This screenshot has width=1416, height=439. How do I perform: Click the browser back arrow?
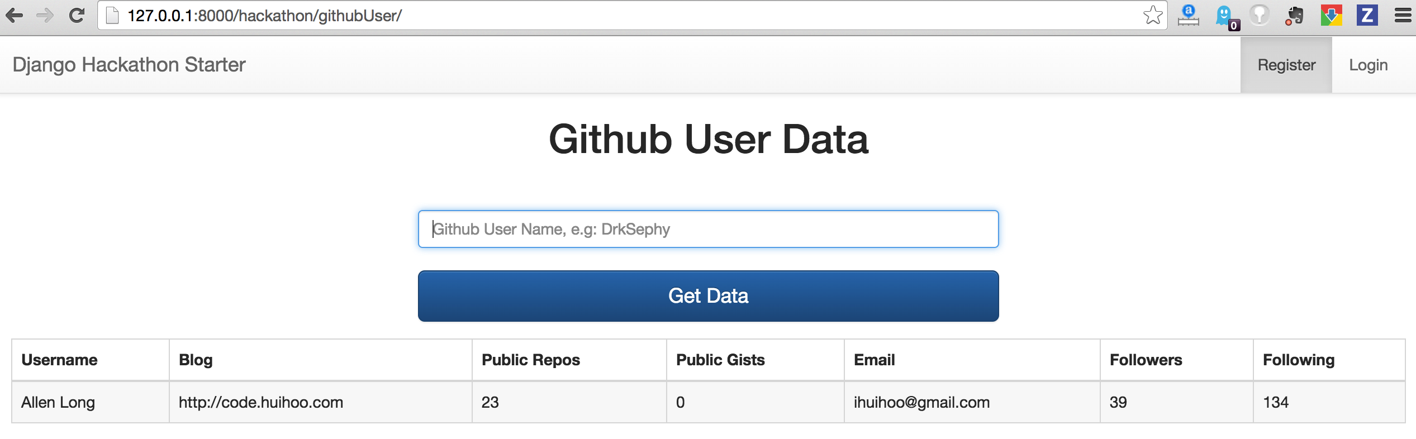coord(15,16)
